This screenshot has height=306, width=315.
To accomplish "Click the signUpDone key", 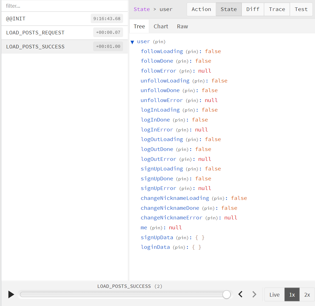I will point(157,179).
